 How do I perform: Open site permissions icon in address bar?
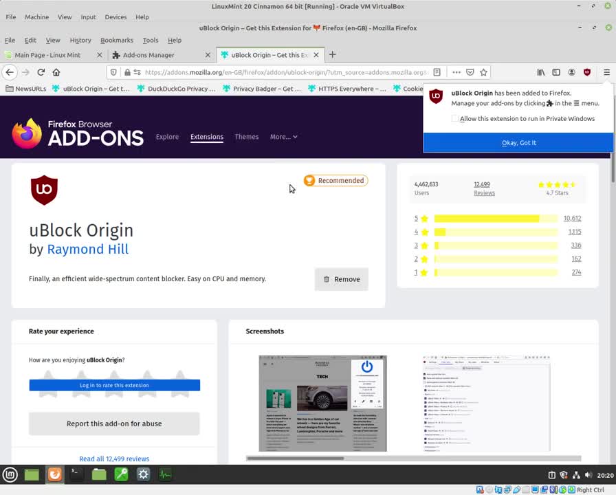pos(137,72)
